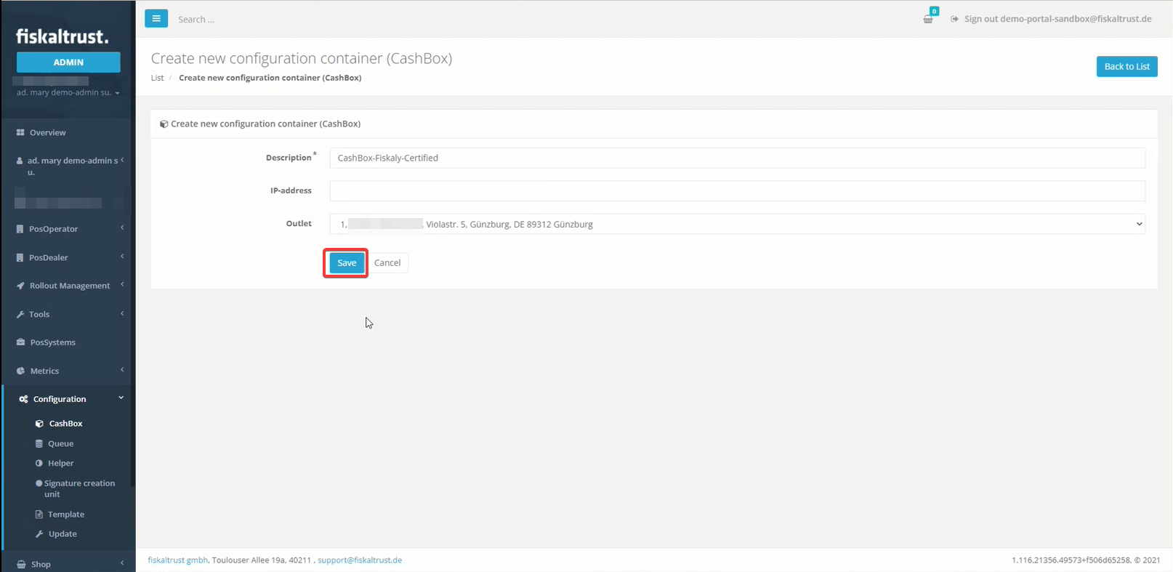Select the Helper submenu item
The image size is (1173, 572).
point(60,463)
